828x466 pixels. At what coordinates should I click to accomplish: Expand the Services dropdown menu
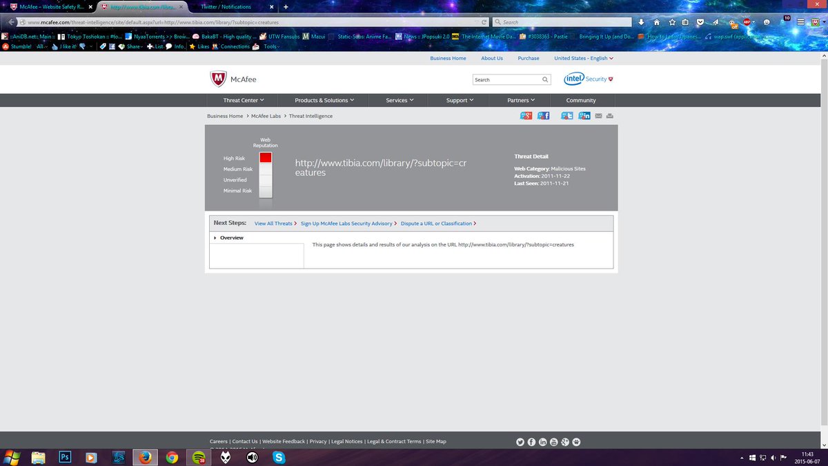[x=400, y=100]
